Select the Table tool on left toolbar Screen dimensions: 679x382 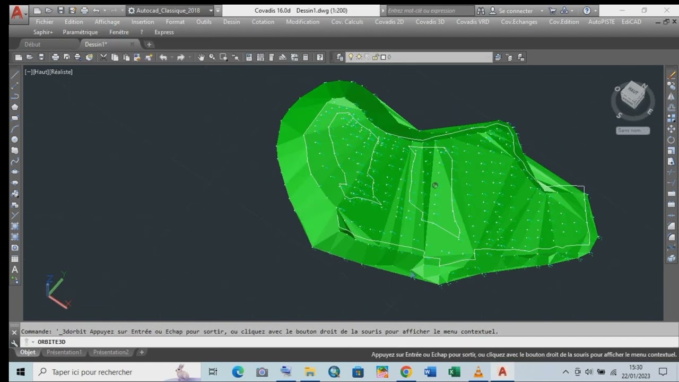coord(15,259)
